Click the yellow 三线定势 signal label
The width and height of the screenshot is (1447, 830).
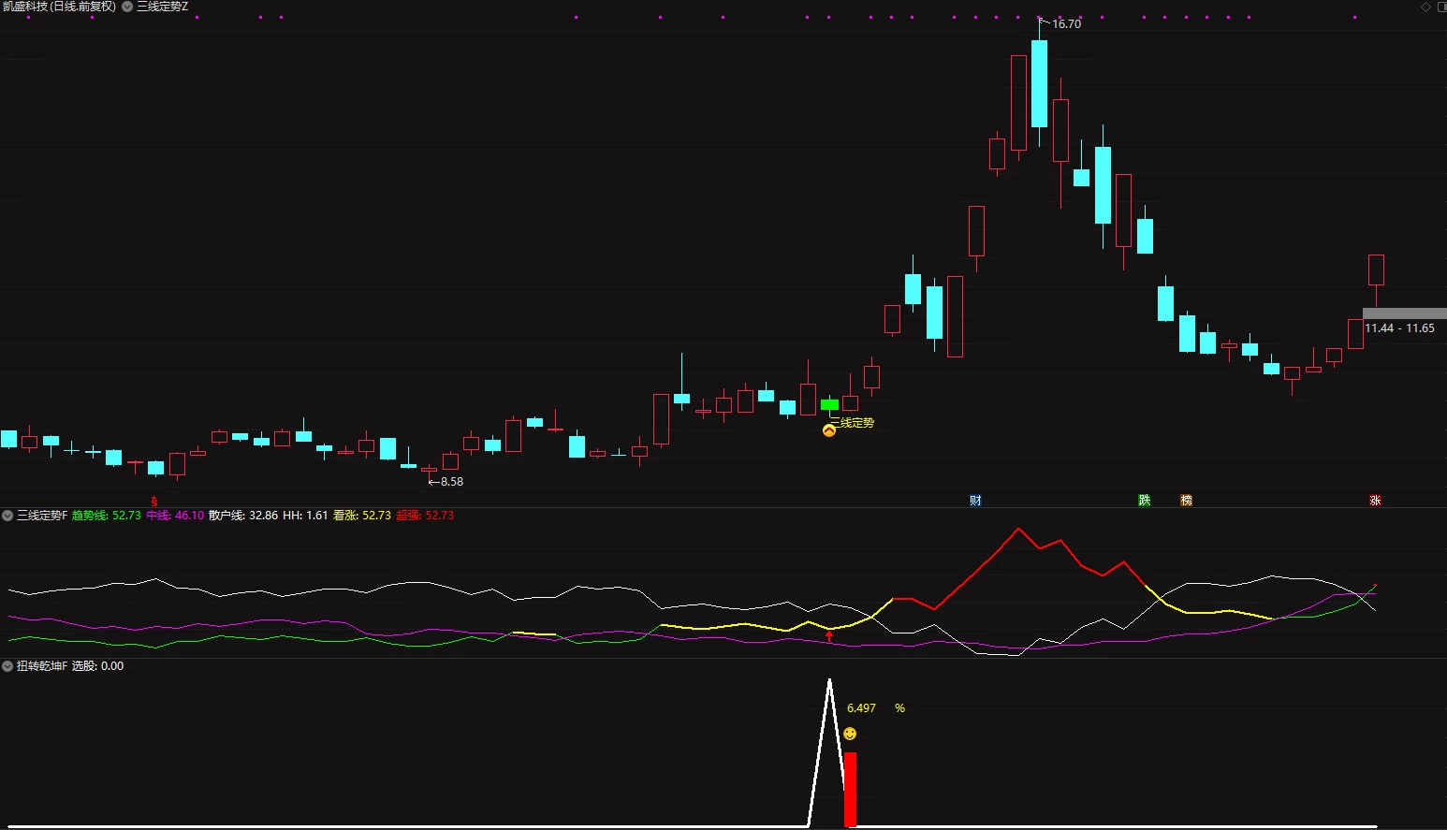[x=853, y=423]
